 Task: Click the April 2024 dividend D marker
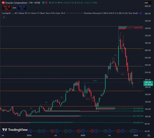point(43,131)
